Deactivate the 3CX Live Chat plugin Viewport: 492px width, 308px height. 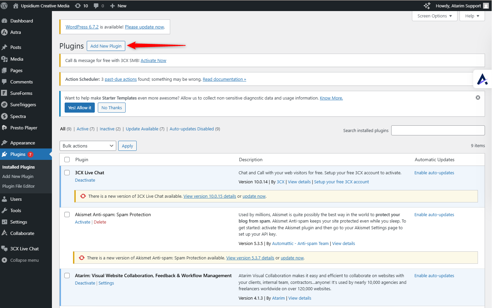(85, 180)
